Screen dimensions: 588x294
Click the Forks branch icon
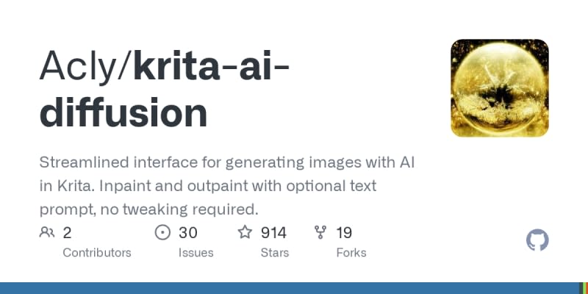coord(320,233)
